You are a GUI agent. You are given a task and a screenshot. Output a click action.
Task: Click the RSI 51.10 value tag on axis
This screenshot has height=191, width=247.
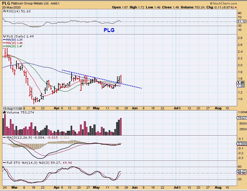coord(242,22)
